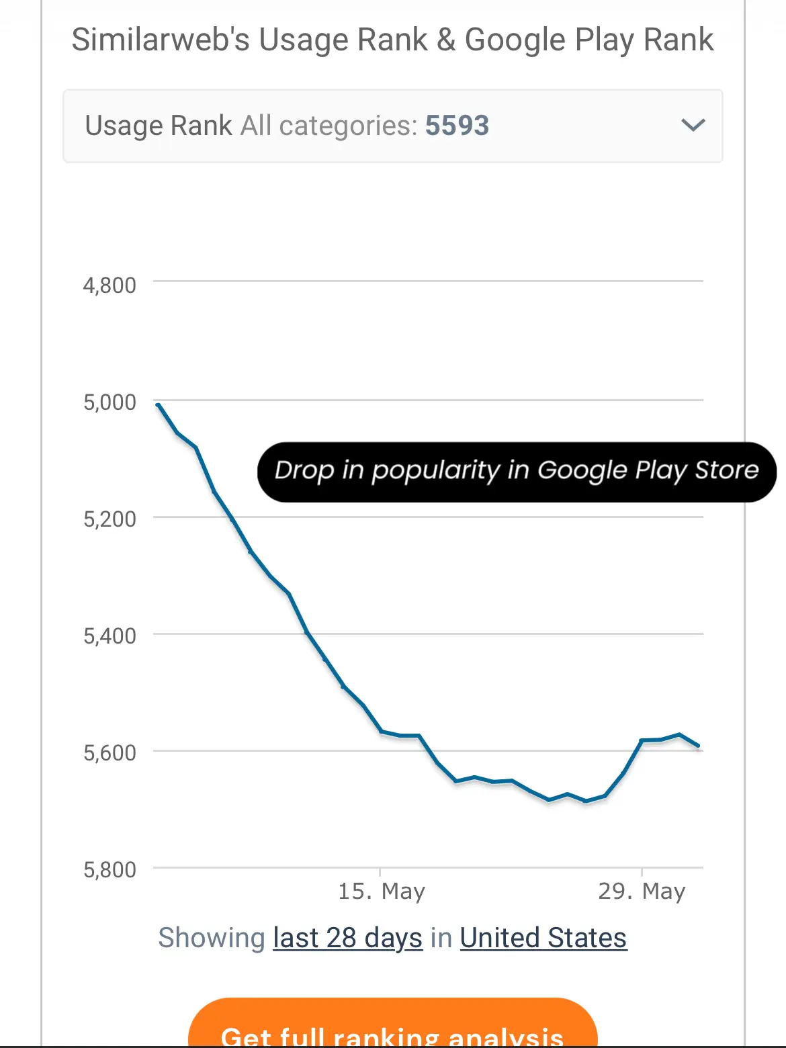Open the "last 28 days" link
The image size is (786, 1048).
point(347,938)
